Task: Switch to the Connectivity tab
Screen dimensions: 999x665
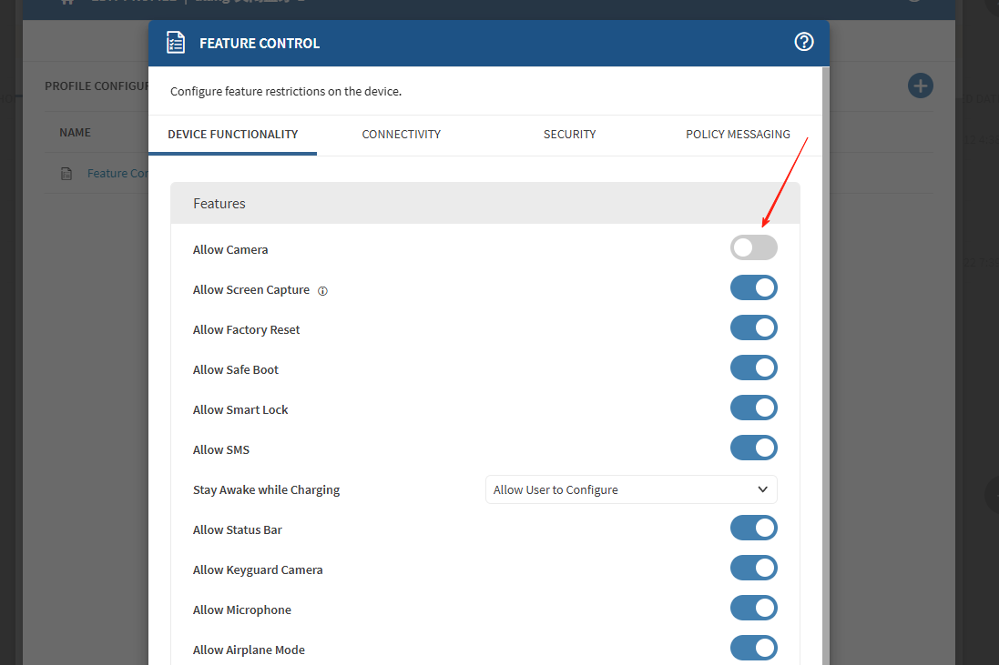Action: [401, 134]
